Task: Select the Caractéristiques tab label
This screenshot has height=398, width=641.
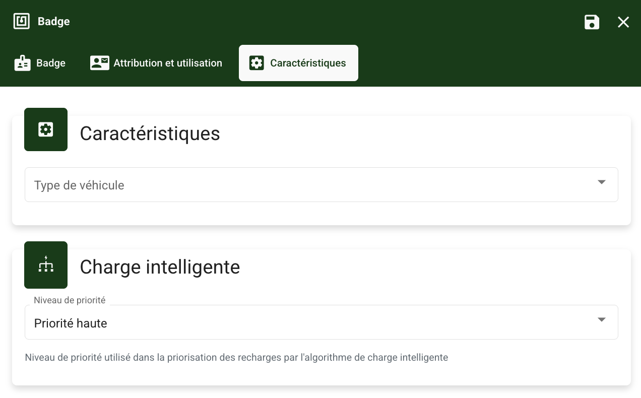Action: 308,63
